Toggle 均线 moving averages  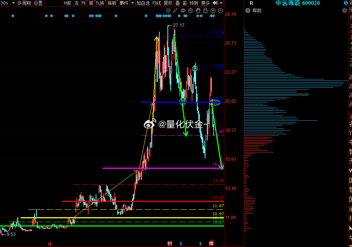click(157, 3)
